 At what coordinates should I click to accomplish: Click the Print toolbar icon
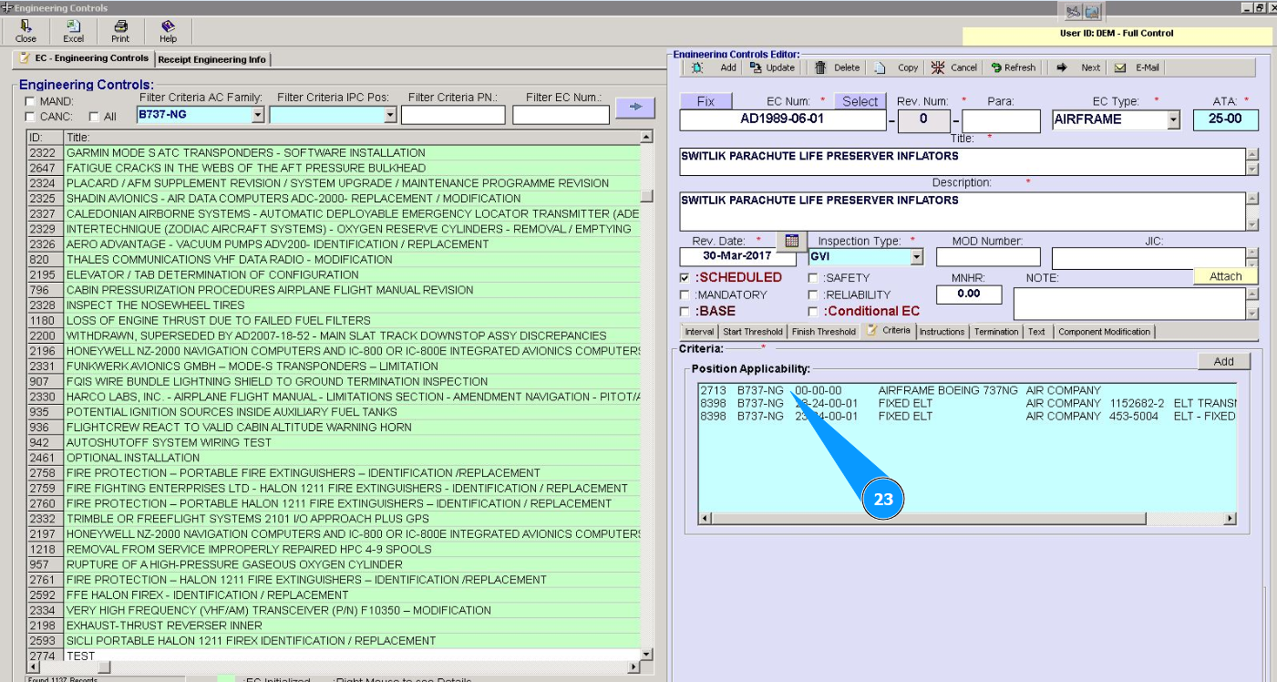[x=120, y=31]
